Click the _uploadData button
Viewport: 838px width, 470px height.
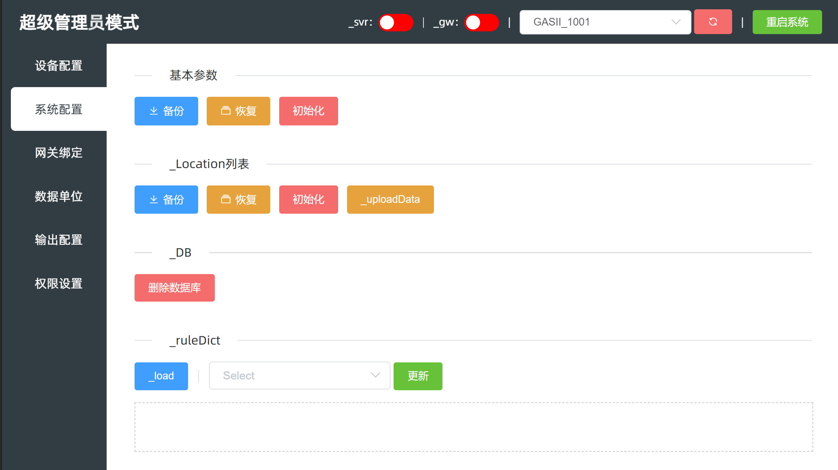click(x=390, y=199)
